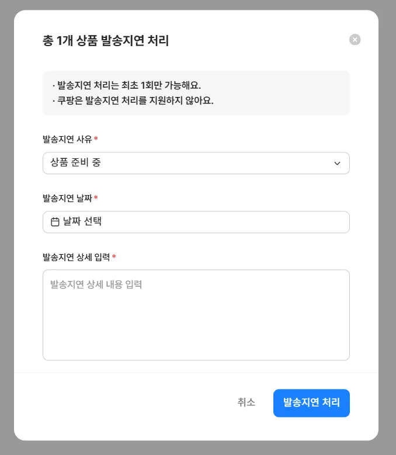Click the red asterisk beside 발송지연 날짜

point(96,198)
